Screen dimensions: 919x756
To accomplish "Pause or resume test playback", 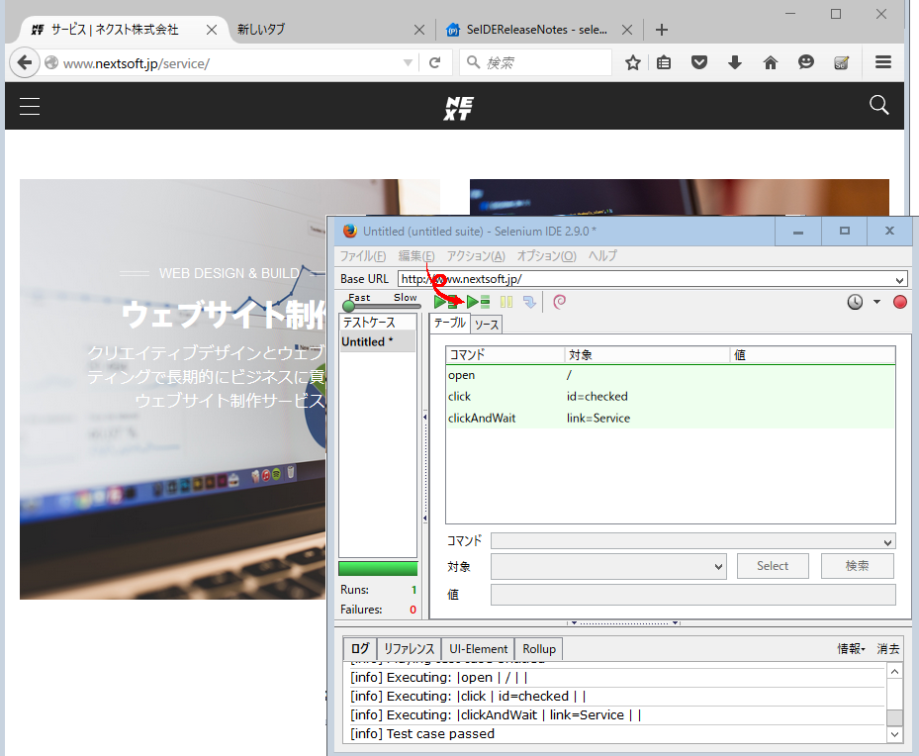I will click(x=506, y=302).
